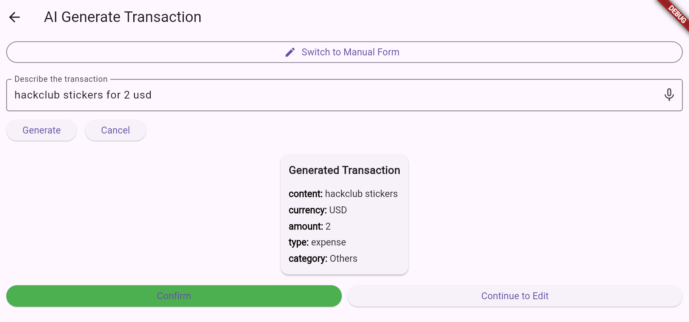This screenshot has height=322, width=689.
Task: Select the 'expense' type value
Action: [328, 242]
